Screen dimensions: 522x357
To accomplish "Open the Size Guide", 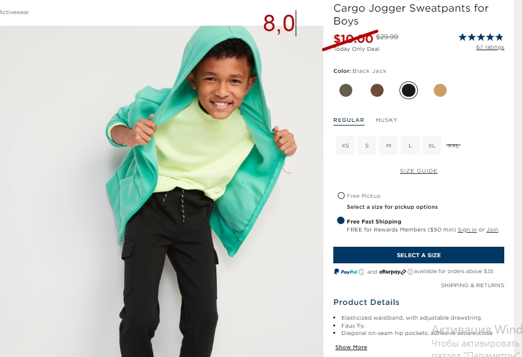I will point(418,171).
